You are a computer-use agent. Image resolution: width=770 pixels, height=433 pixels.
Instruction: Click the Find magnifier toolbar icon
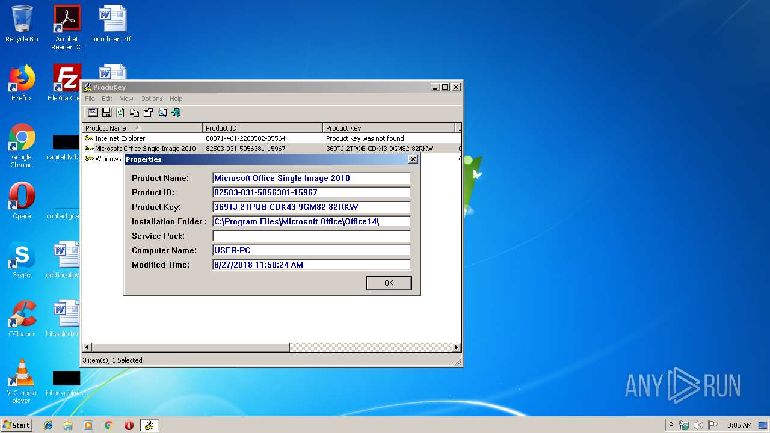(162, 112)
